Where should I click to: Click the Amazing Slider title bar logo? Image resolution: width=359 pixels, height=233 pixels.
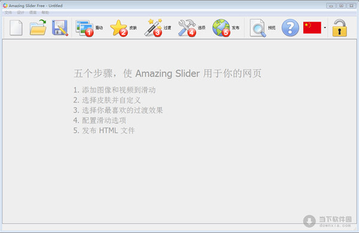[5, 5]
